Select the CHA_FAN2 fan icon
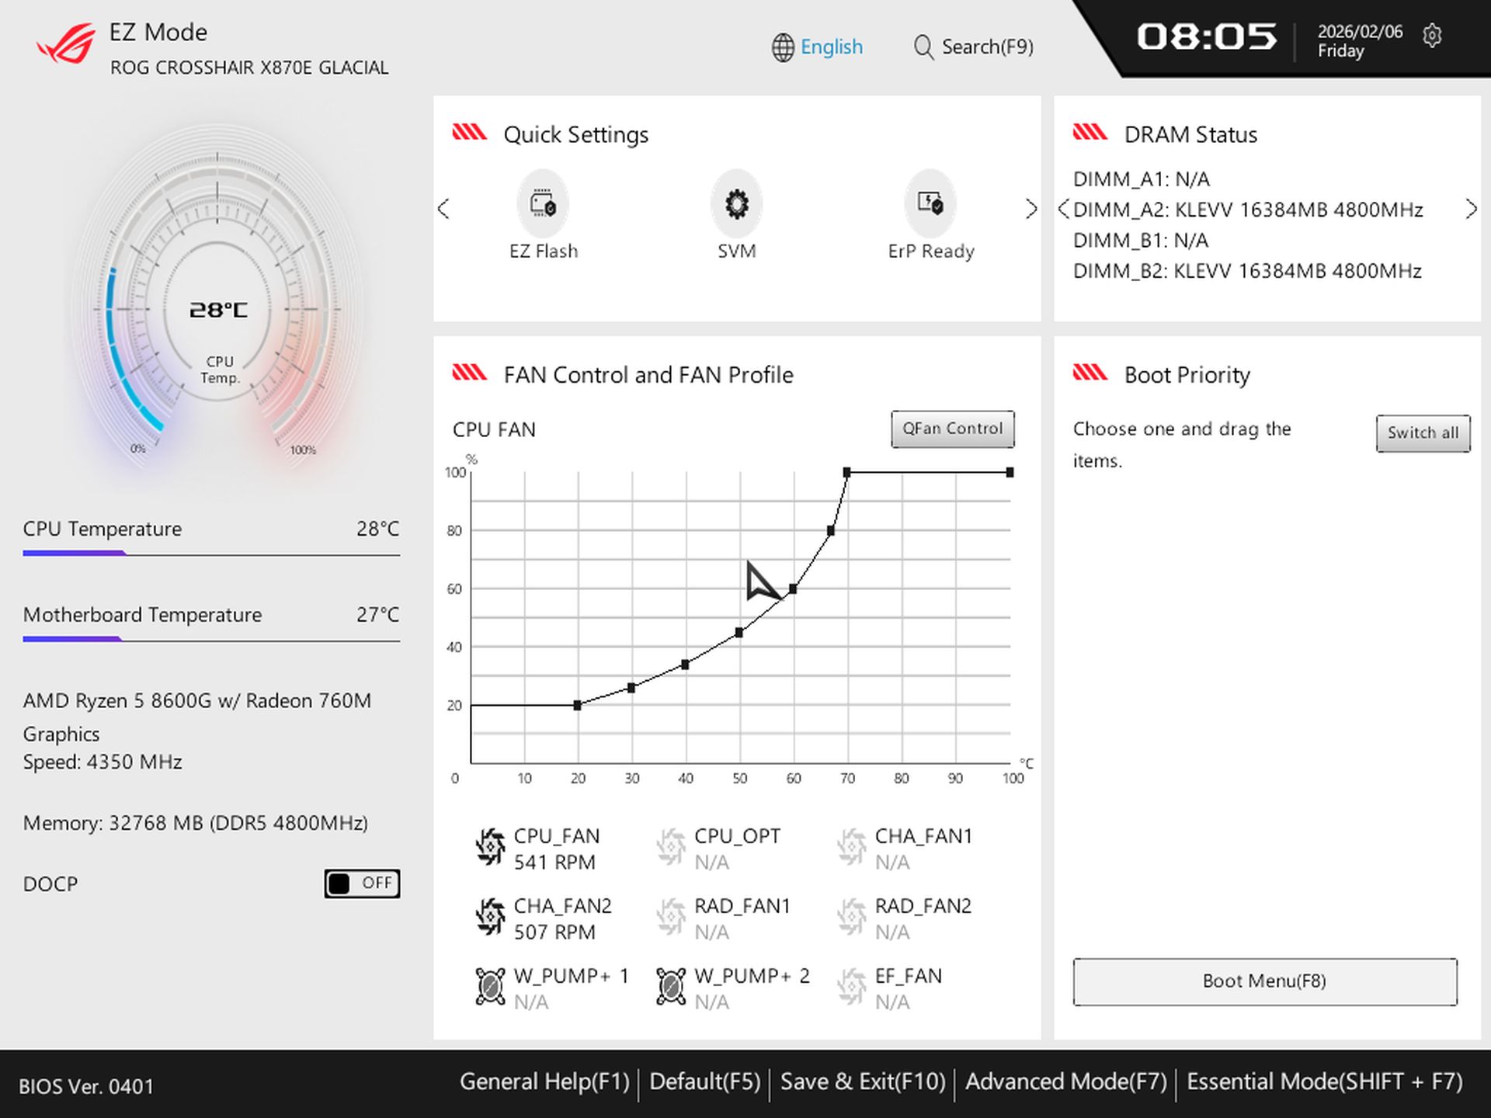 point(490,917)
